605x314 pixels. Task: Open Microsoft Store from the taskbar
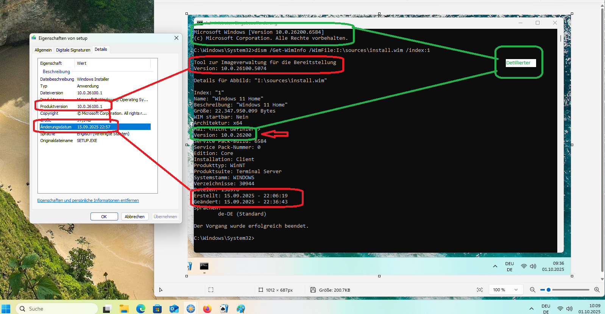(157, 309)
